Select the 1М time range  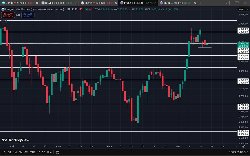[x=15, y=152]
